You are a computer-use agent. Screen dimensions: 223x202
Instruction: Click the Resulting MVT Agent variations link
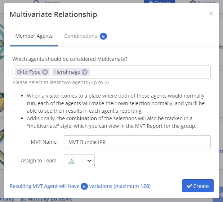point(80,186)
